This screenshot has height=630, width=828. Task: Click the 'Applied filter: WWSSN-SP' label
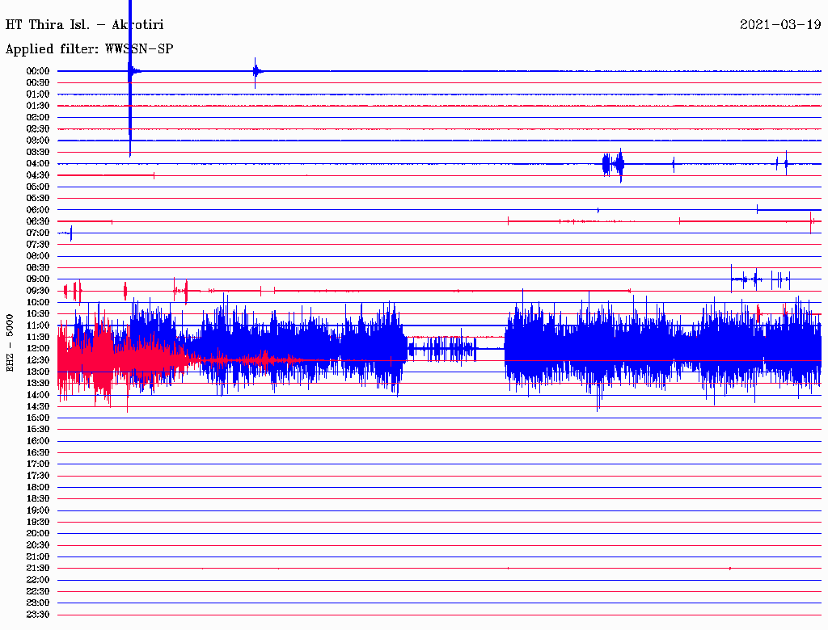(89, 49)
